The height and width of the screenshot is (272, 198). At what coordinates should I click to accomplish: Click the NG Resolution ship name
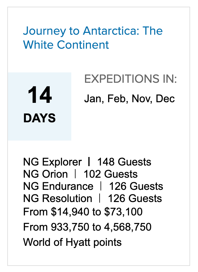pos(58,198)
